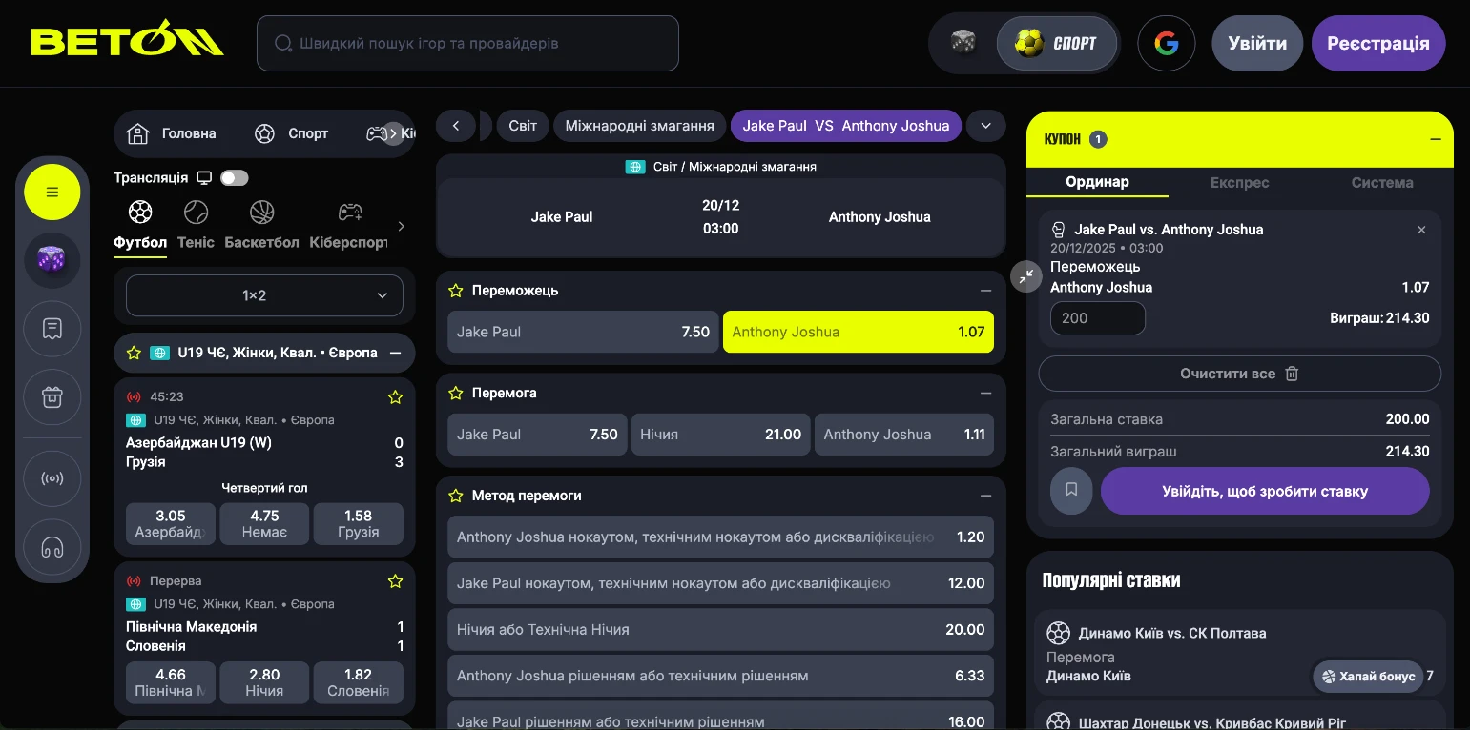Click the Світ breadcrumb
Image resolution: width=1470 pixels, height=730 pixels.
(x=523, y=126)
